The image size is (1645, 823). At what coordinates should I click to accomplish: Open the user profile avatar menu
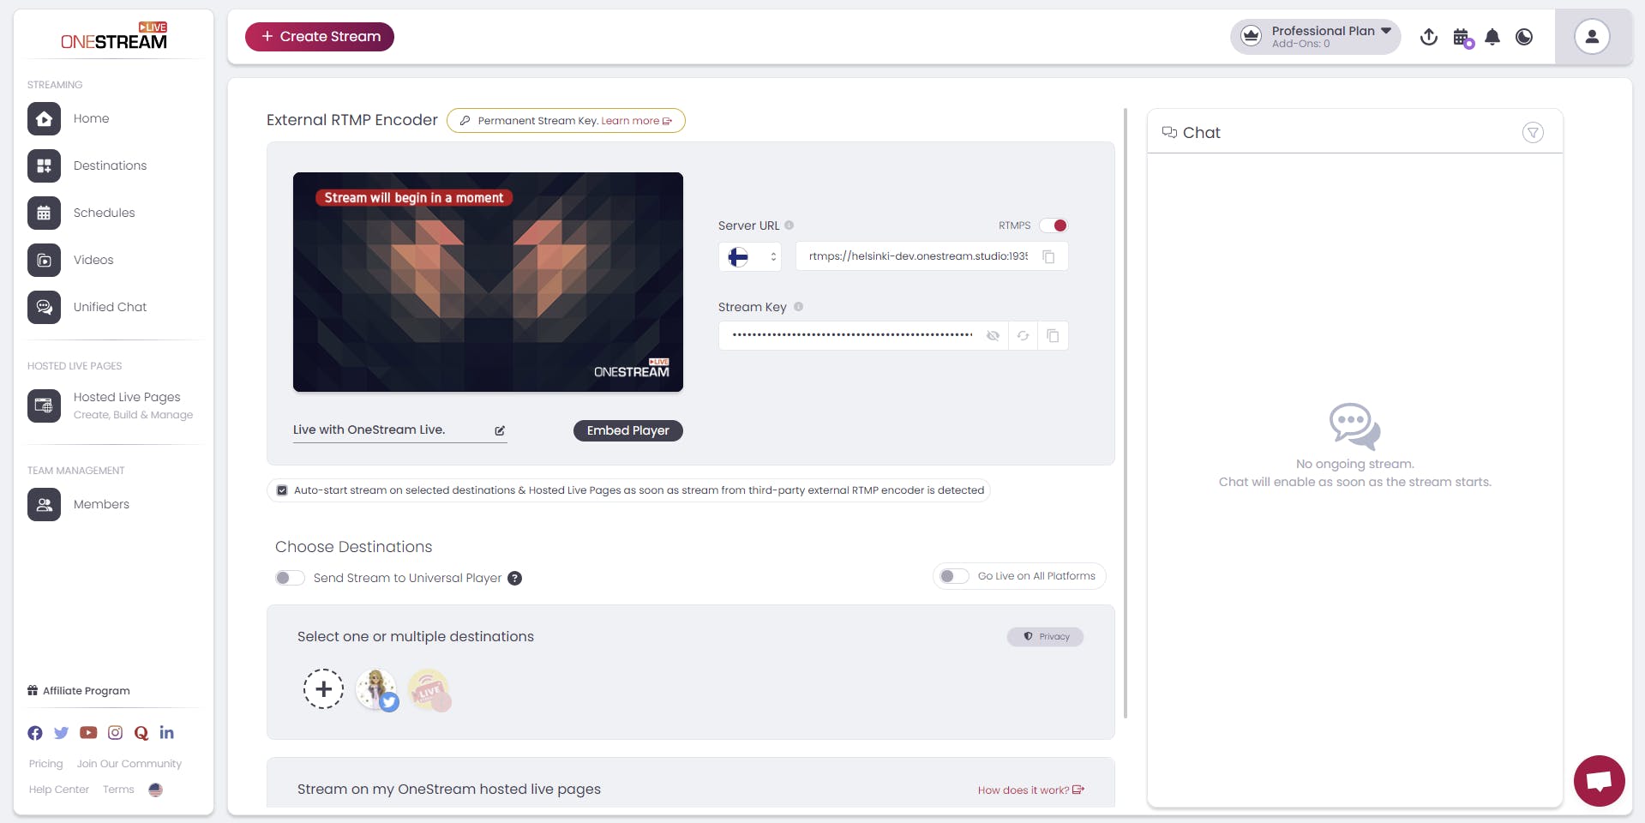(1592, 37)
